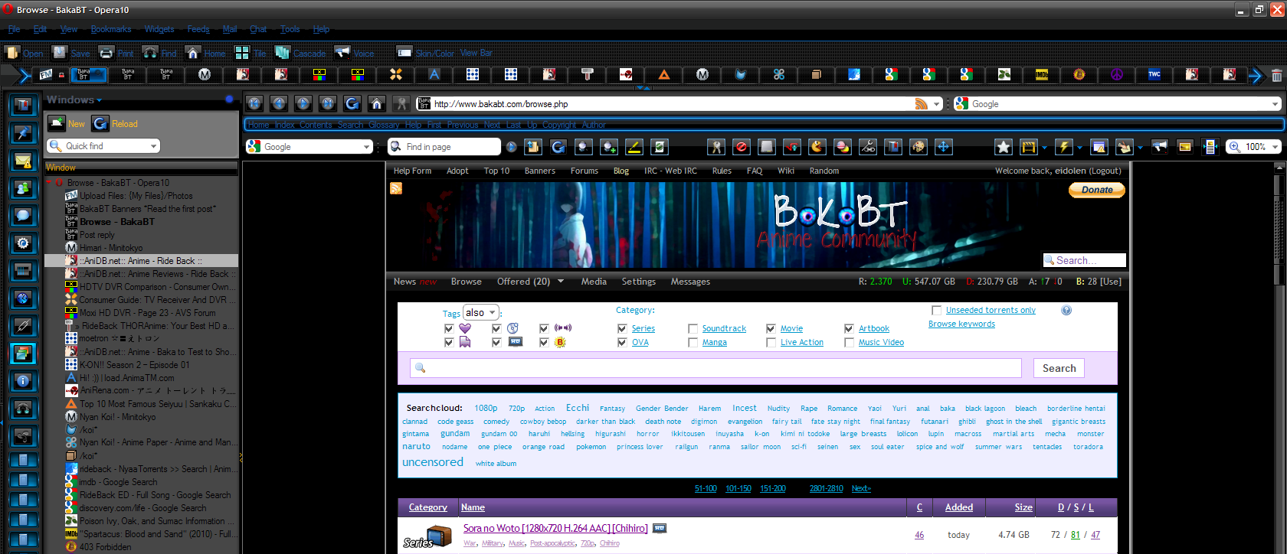Click the wand key icon beside address bar
Screen dimensions: 1287x554
click(401, 103)
